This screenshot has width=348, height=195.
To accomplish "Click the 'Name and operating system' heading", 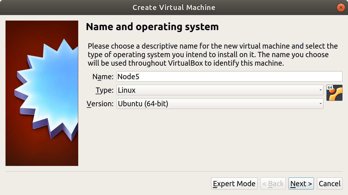I will point(152,27).
